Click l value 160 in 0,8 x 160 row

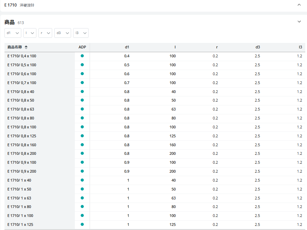pyautogui.click(x=172, y=145)
